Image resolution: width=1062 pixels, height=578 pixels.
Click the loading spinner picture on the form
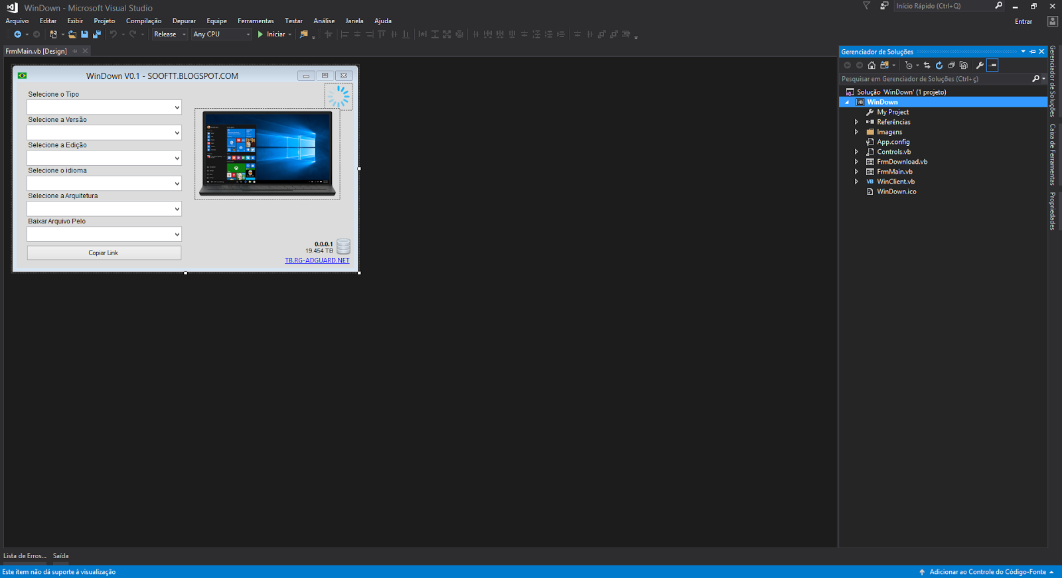tap(339, 97)
